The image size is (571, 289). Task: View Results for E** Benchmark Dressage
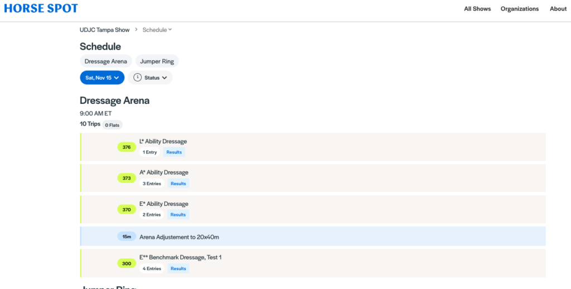178,268
